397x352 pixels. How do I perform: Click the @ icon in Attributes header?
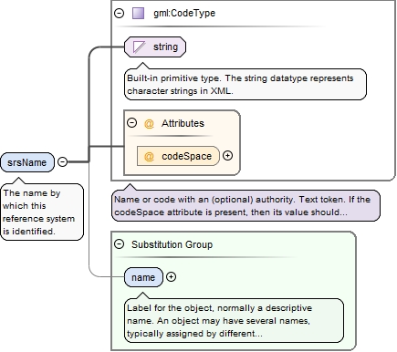click(x=149, y=124)
